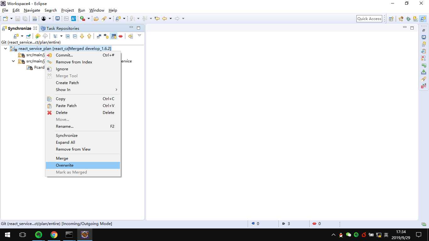
Task: Enable Conflicts Mode toggle
Action: (x=121, y=36)
